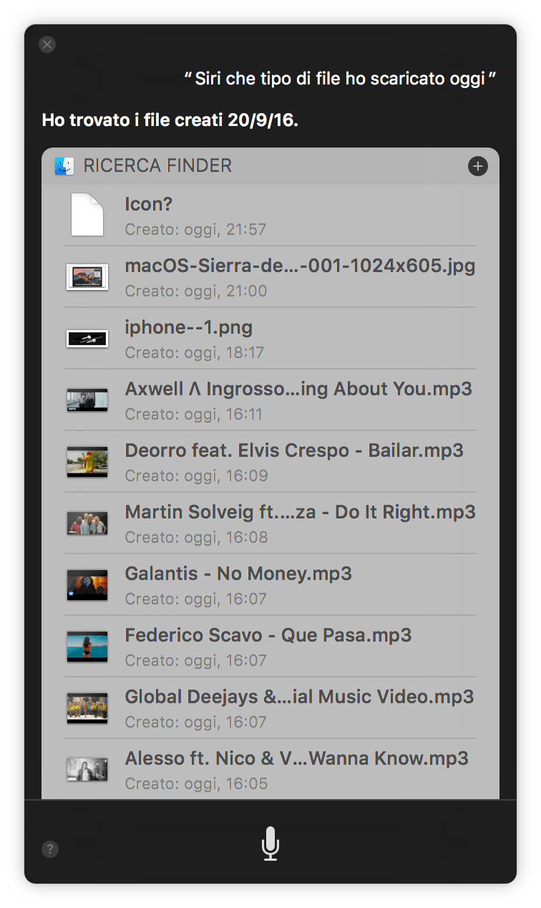Click the Finder icon next to Ricerca Finder
The width and height of the screenshot is (541, 908).
[64, 166]
